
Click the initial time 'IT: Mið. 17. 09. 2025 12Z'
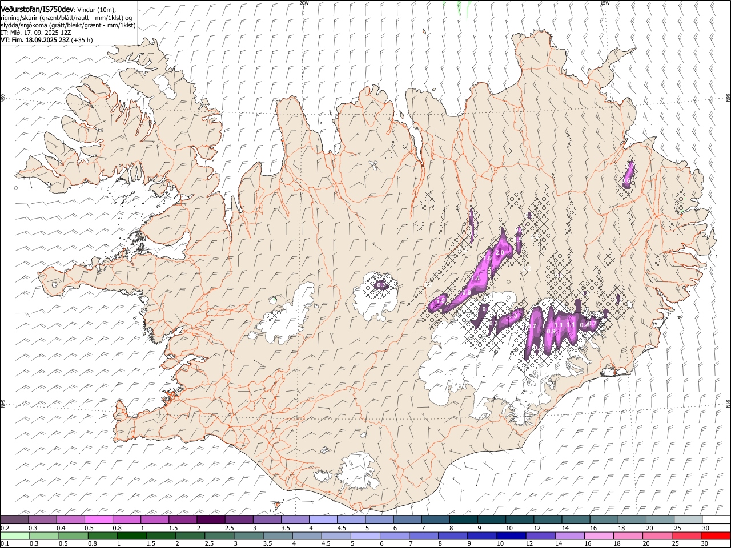pos(35,33)
